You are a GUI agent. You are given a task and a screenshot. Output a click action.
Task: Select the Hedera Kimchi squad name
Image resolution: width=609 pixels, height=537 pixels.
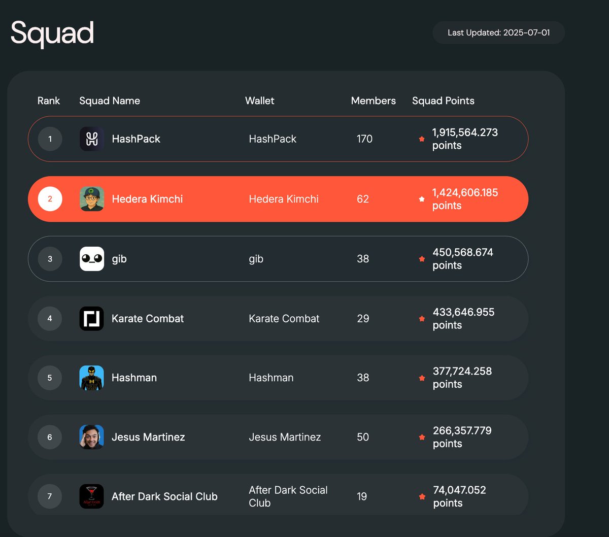click(x=147, y=199)
